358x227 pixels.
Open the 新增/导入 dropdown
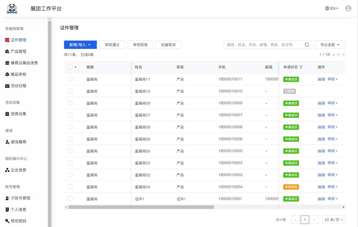[x=80, y=45]
